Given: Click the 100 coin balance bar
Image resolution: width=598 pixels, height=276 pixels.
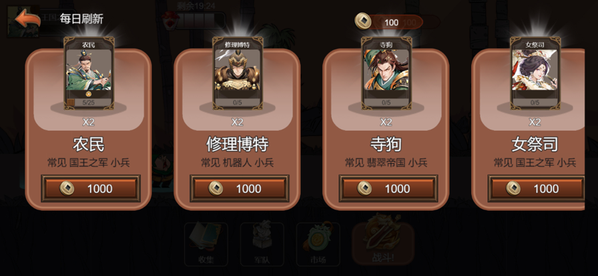Looking at the screenshot, I should point(396,23).
